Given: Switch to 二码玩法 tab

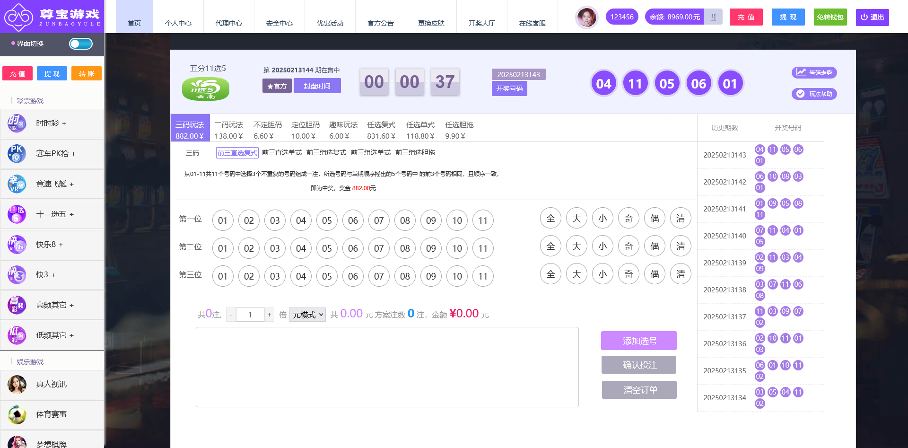Looking at the screenshot, I should coord(228,130).
